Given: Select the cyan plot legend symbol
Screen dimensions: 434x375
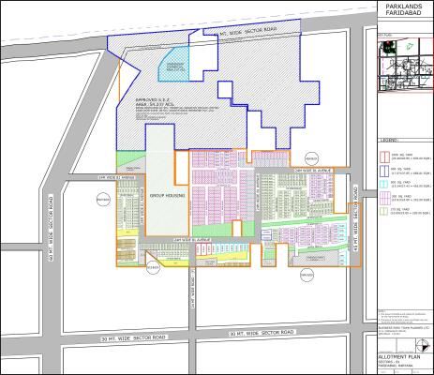Looking at the screenshot, I should tap(384, 184).
